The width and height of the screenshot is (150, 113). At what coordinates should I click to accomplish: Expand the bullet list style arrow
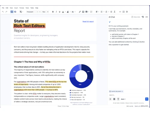[104, 12]
